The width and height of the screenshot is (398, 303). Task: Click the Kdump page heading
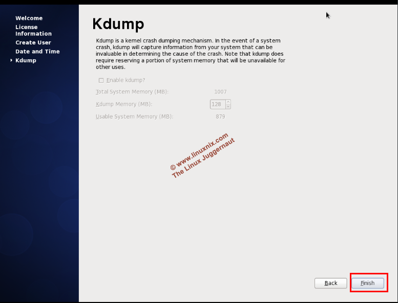tap(118, 24)
